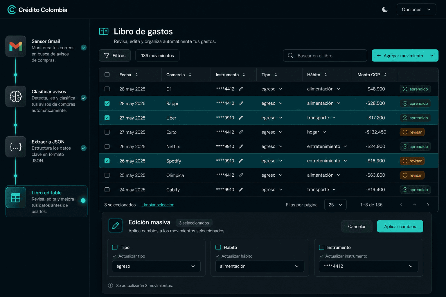Check the Éxito row checkbox
Image resolution: width=446 pixels, height=297 pixels.
click(x=107, y=132)
